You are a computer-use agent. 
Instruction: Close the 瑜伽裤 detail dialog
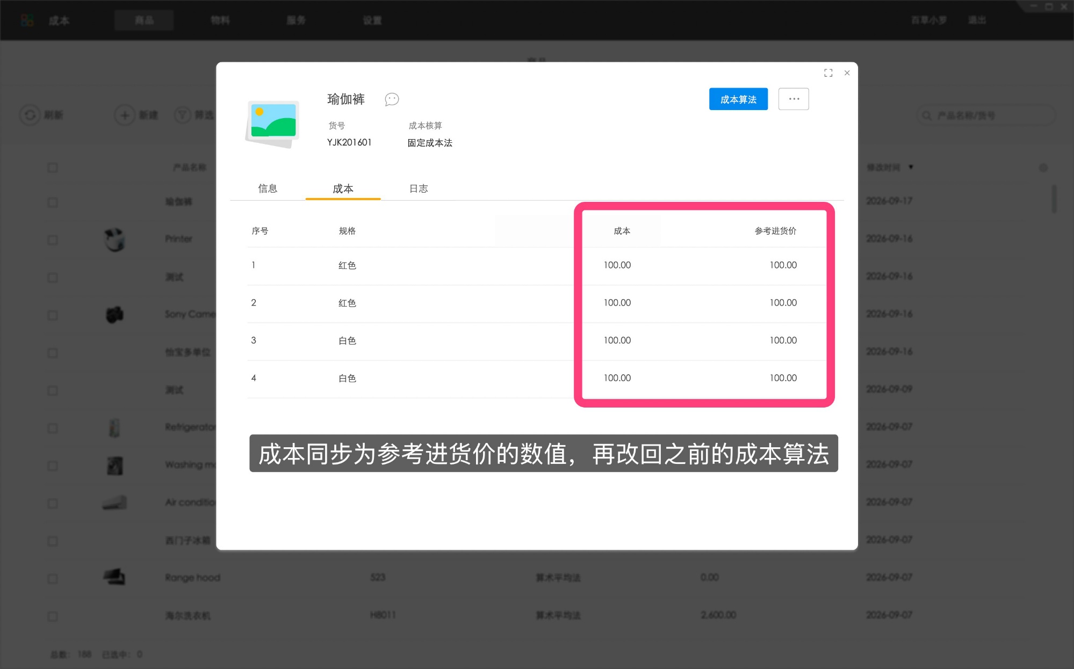pyautogui.click(x=847, y=73)
